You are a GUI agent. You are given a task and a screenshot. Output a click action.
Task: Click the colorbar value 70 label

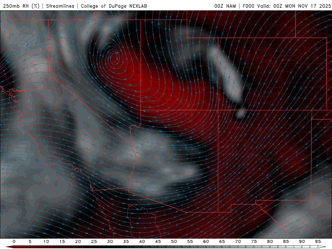tap(238, 242)
